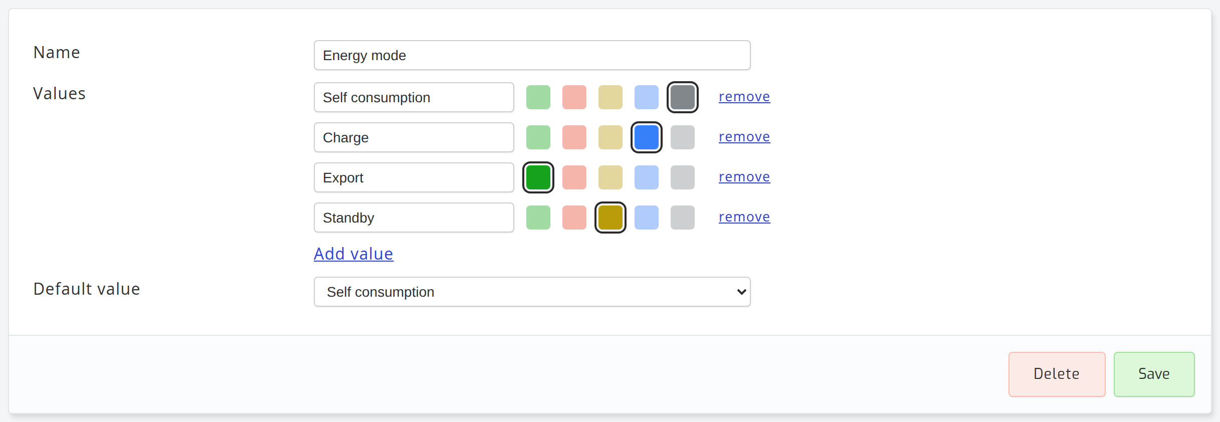The height and width of the screenshot is (422, 1220).
Task: Choose blue swatch for Charge value
Action: [647, 137]
